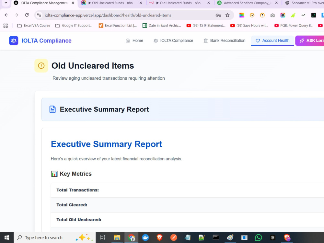Viewport: 324px width, 243px height.
Task: Click the black terminal slash extension icon
Action: tap(313, 15)
